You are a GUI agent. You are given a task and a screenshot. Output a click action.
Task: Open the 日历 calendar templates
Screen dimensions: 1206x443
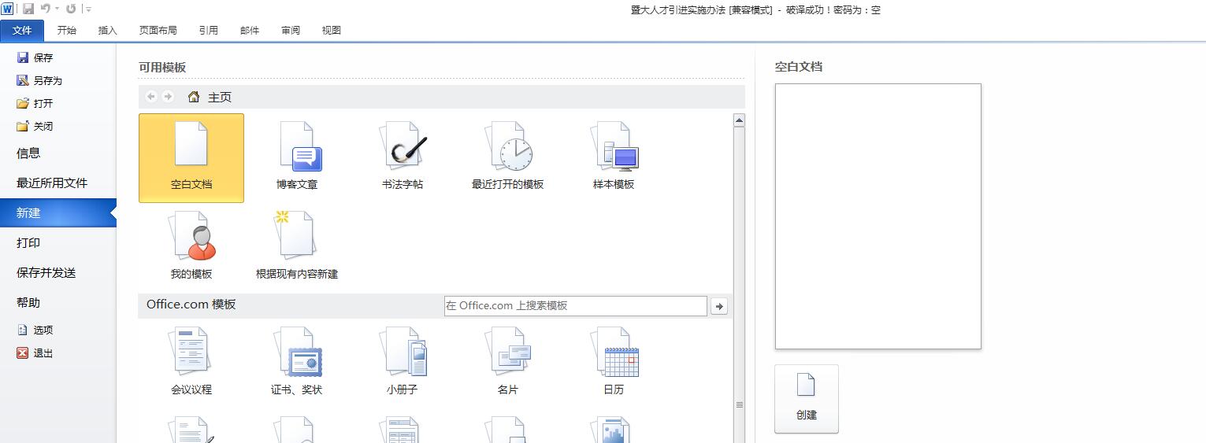[614, 362]
